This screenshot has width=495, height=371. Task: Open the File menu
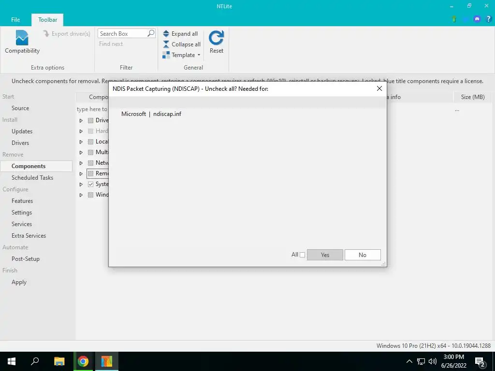pyautogui.click(x=15, y=19)
